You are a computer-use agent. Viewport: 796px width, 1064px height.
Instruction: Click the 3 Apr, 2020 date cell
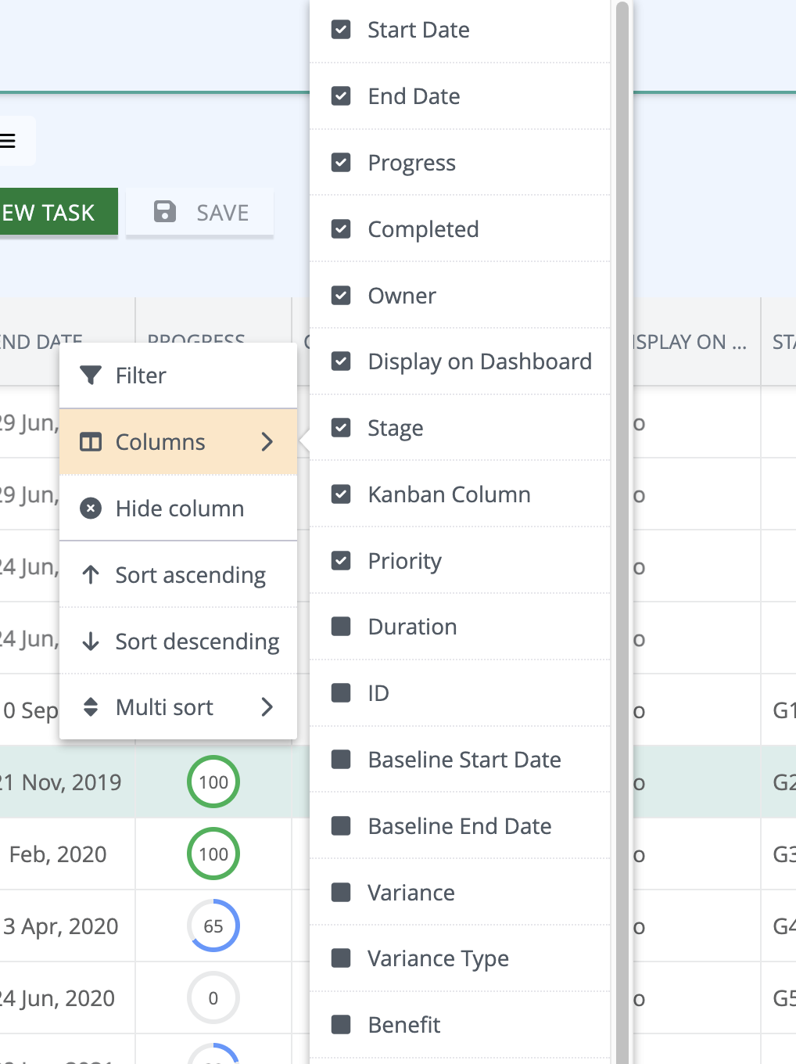pos(67,926)
